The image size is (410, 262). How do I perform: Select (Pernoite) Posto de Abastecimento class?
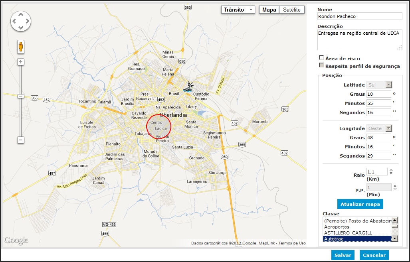[357, 221]
